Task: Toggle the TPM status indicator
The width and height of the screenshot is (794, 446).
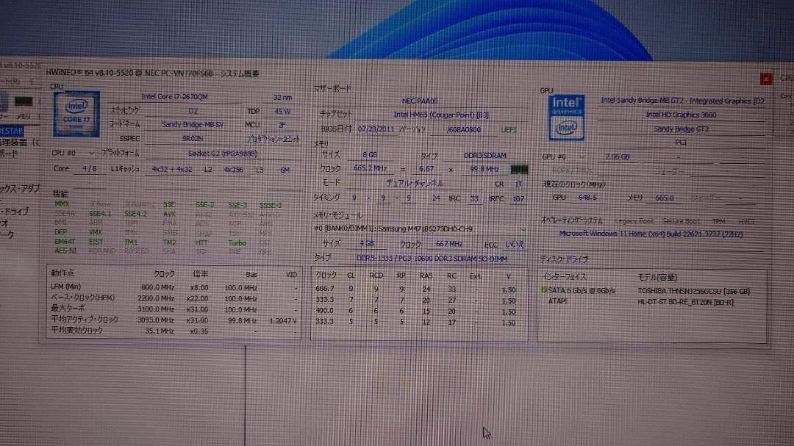Action: [x=719, y=220]
